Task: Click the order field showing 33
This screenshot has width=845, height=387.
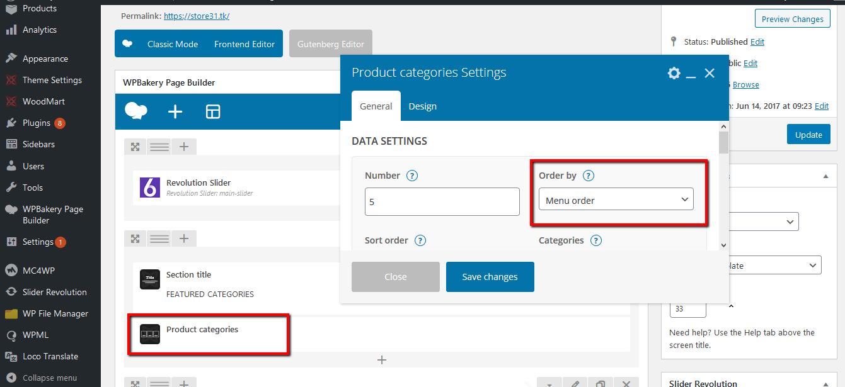Action: [x=688, y=309]
